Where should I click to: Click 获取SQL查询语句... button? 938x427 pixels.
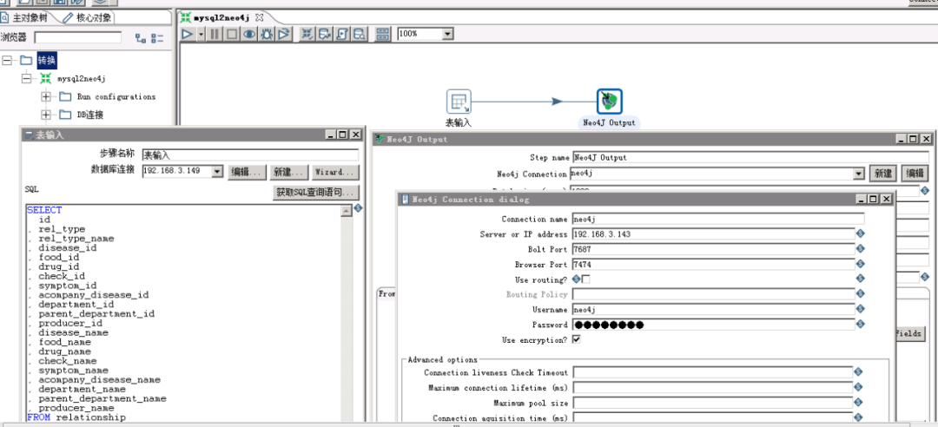tap(316, 192)
